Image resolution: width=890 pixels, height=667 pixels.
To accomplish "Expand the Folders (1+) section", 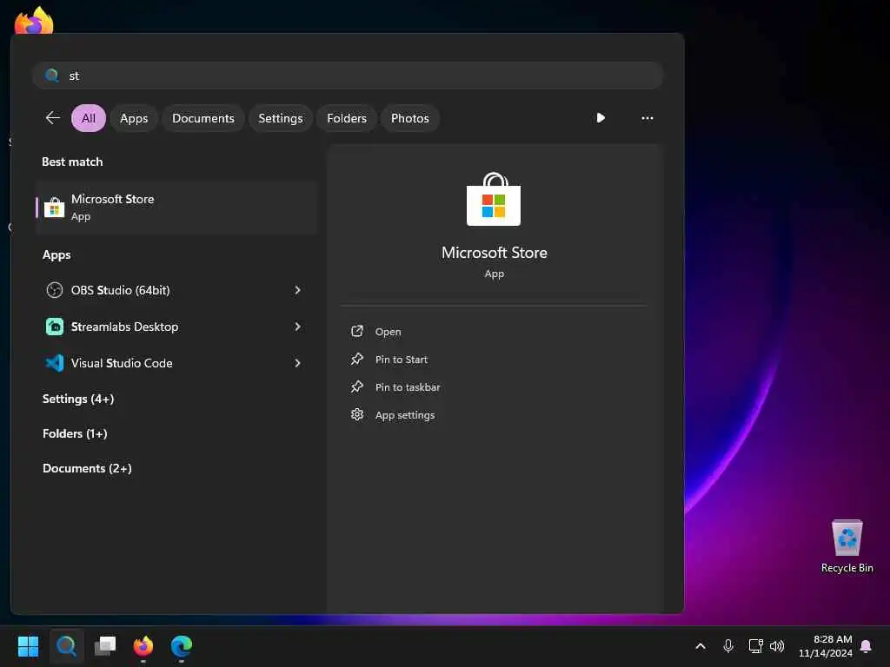I will [75, 433].
